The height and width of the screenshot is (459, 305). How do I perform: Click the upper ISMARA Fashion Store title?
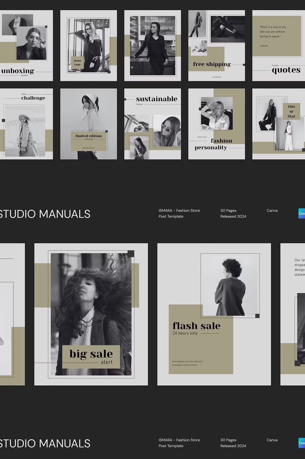tap(179, 213)
